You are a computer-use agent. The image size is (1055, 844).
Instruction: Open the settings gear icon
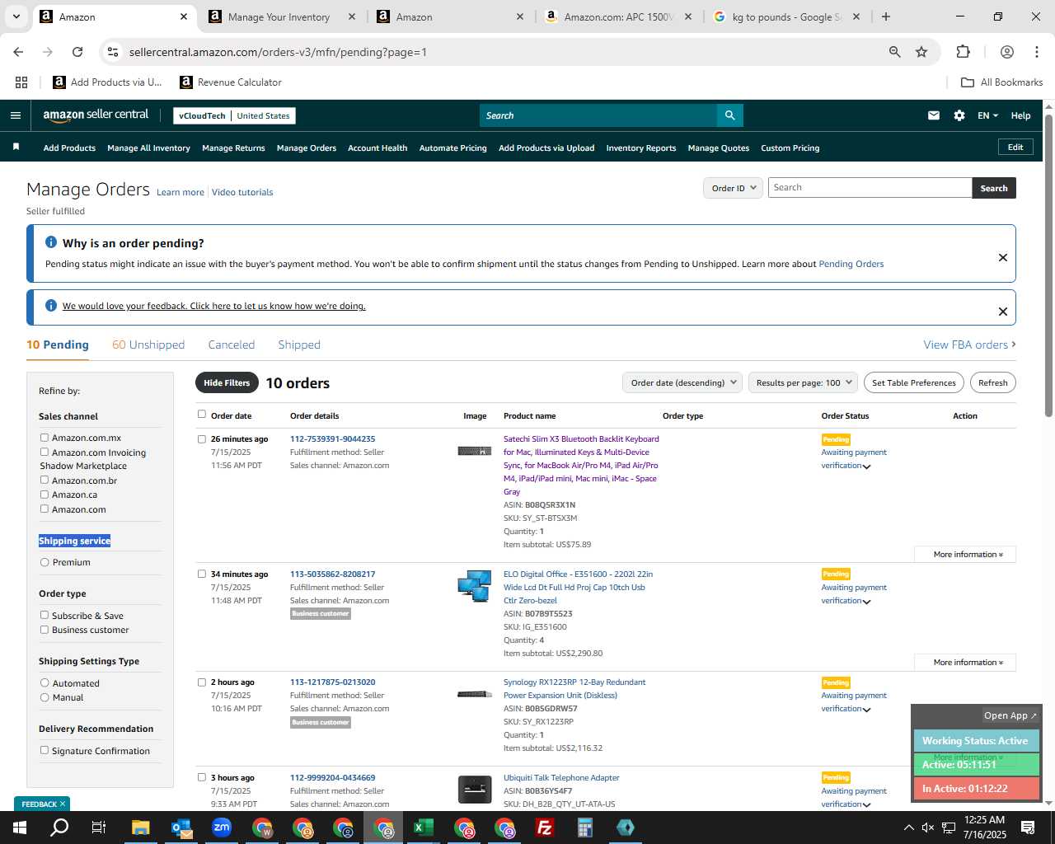coord(959,115)
